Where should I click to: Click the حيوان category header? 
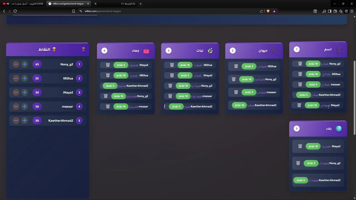254,51
